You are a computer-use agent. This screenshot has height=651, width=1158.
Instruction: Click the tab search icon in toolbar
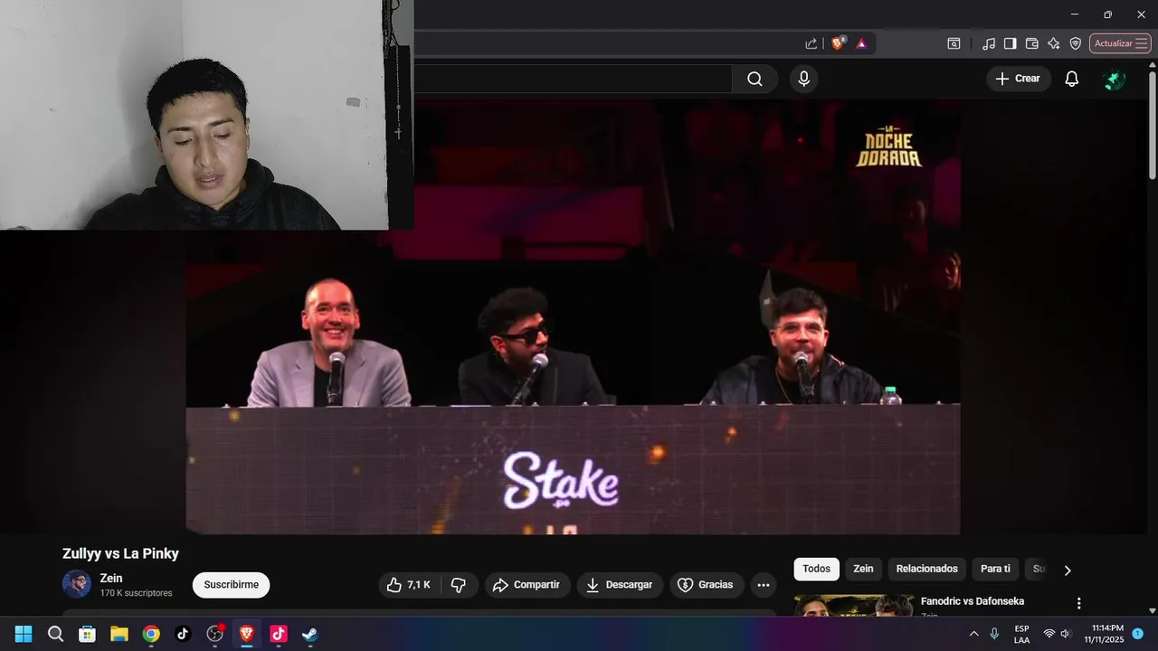[x=954, y=43]
